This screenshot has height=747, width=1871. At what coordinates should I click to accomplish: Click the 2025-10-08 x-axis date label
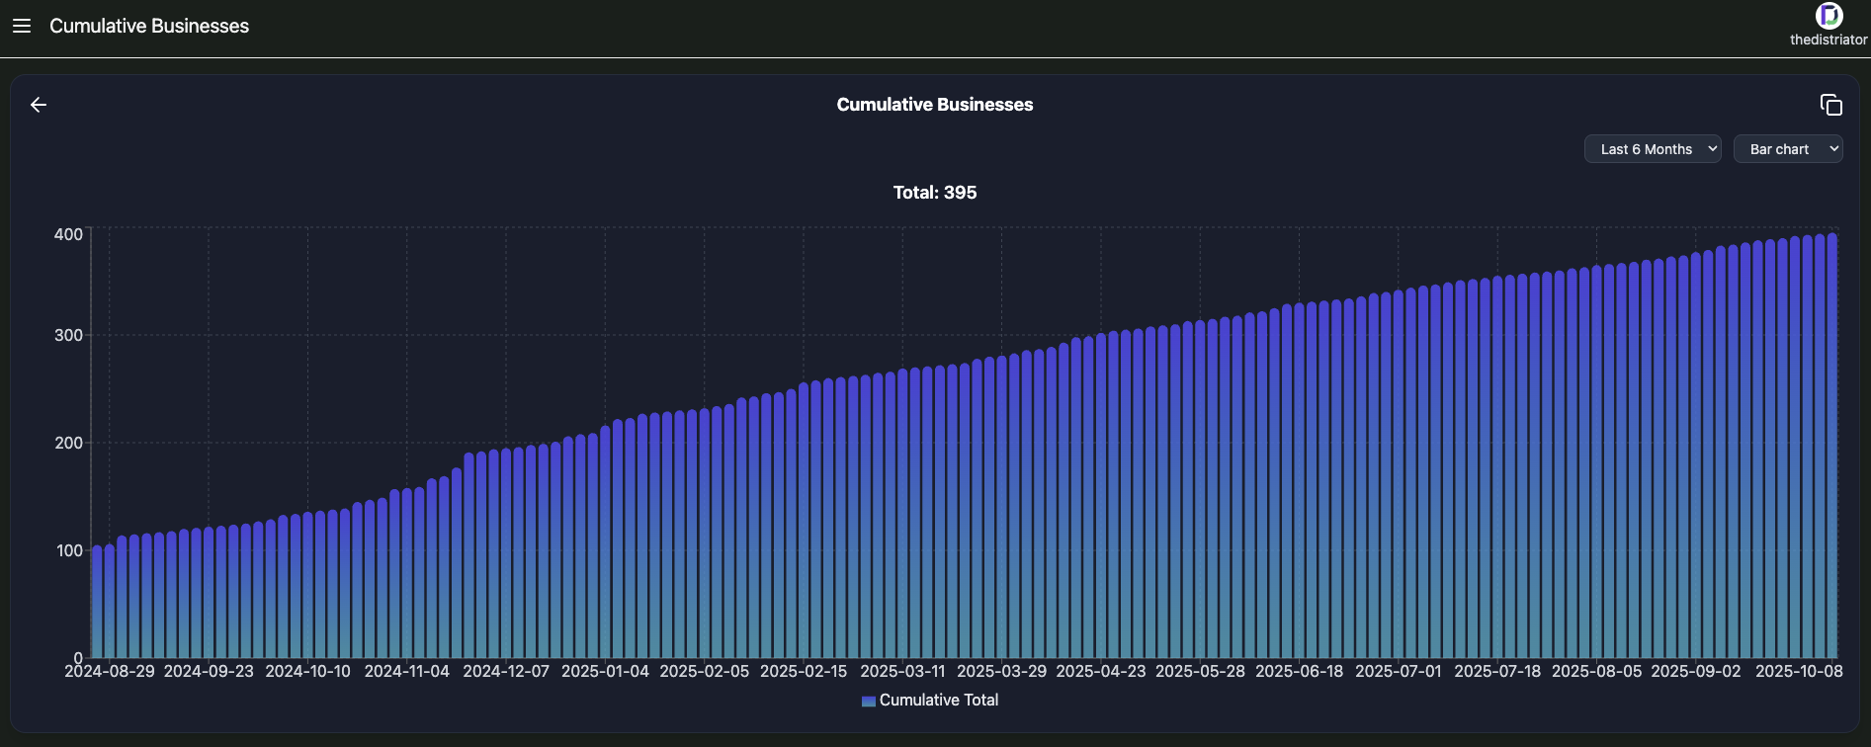tap(1798, 671)
